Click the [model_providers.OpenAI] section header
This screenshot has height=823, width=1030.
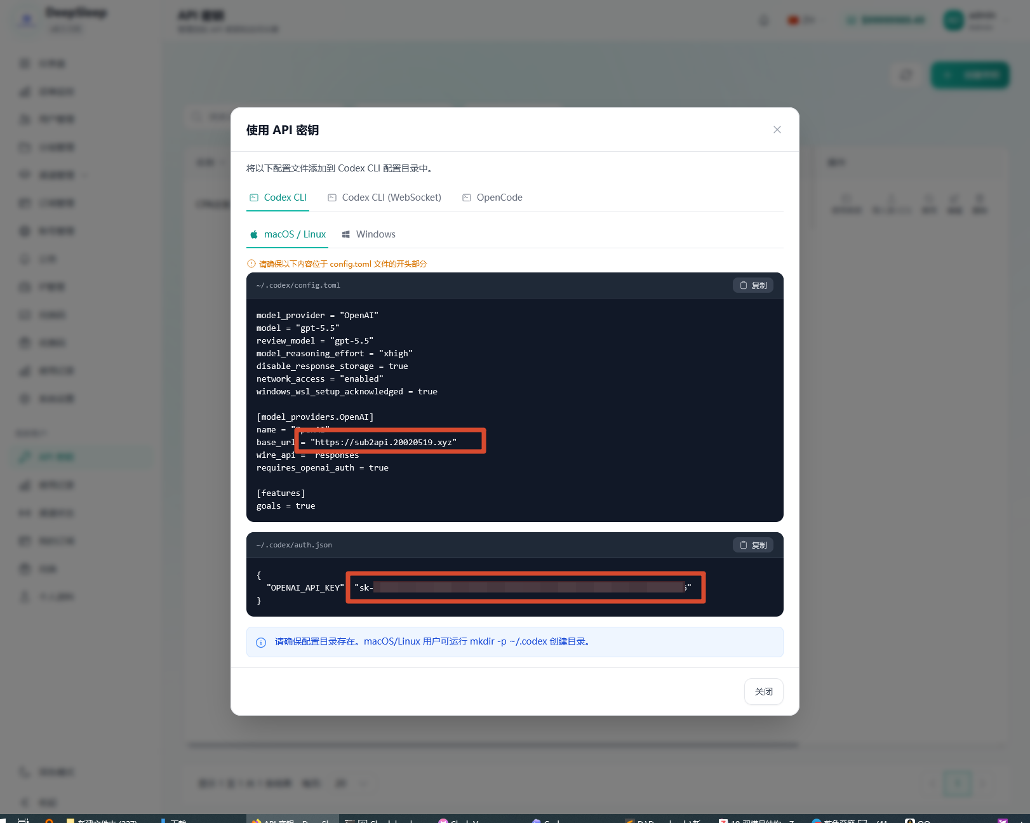tap(315, 417)
